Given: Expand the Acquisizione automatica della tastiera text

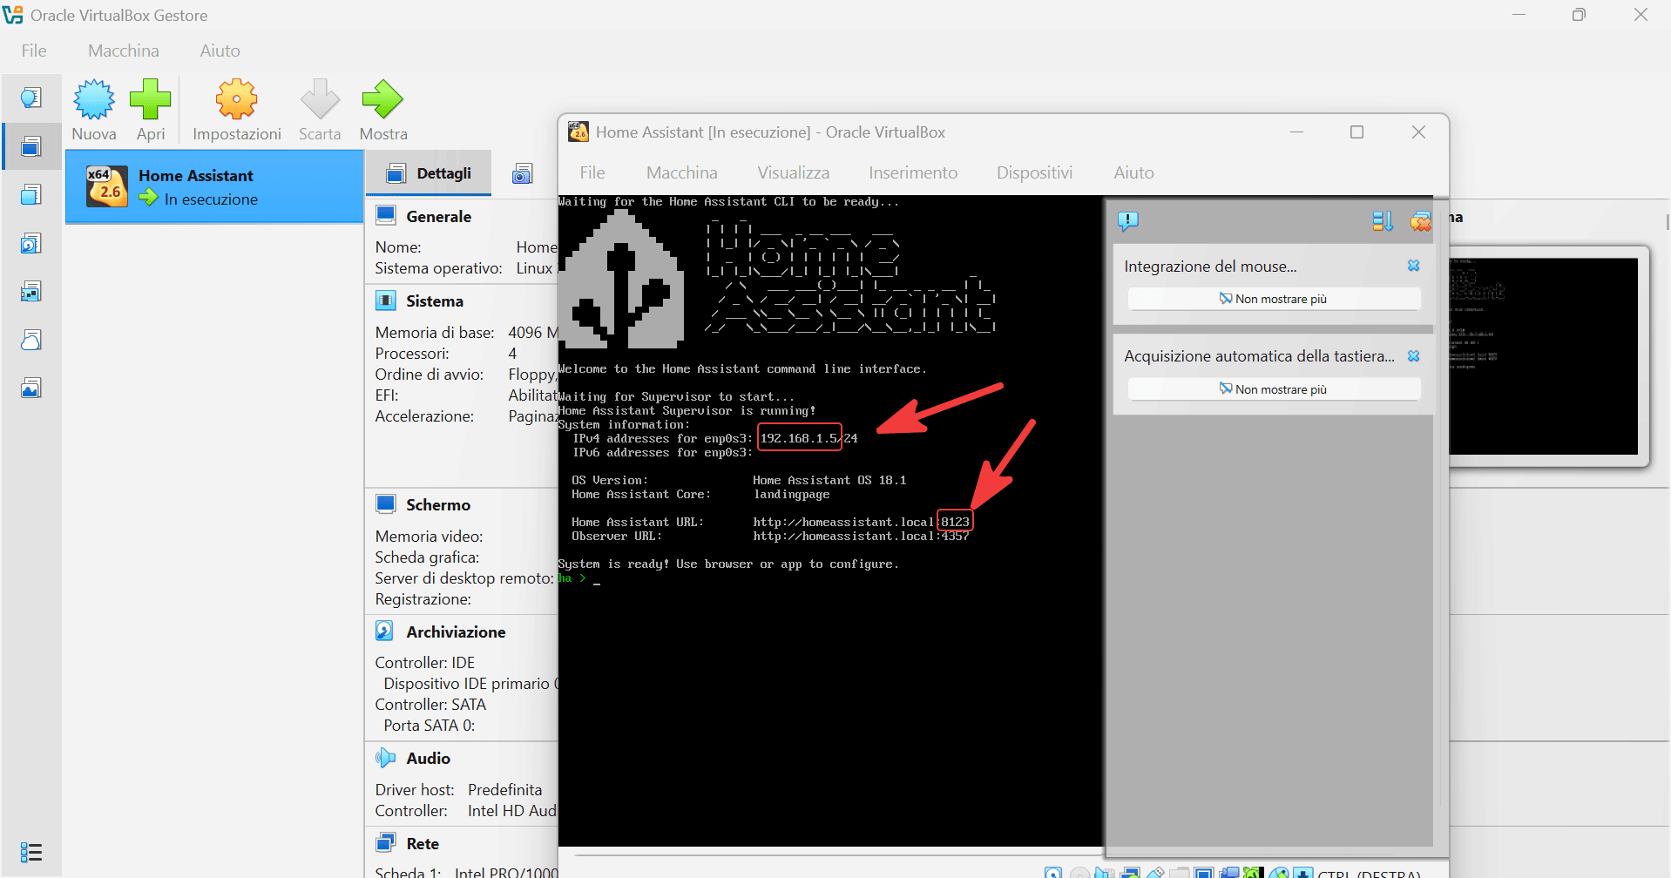Looking at the screenshot, I should 1259,356.
